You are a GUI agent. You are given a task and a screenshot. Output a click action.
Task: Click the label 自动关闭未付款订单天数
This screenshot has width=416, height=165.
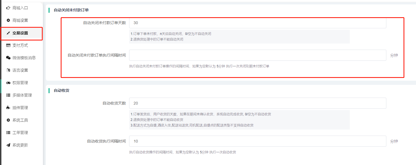pyautogui.click(x=104, y=23)
